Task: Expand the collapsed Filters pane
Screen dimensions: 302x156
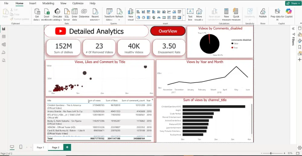Action: [x=293, y=29]
